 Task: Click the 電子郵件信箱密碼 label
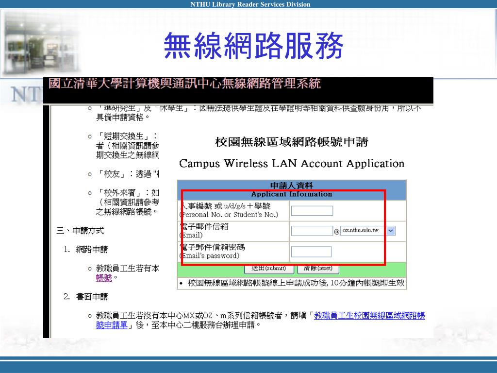[x=213, y=247]
